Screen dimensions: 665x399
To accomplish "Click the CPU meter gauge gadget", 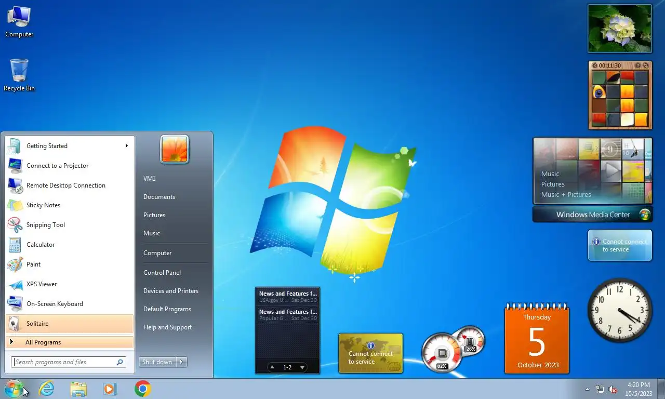I will click(x=442, y=353).
